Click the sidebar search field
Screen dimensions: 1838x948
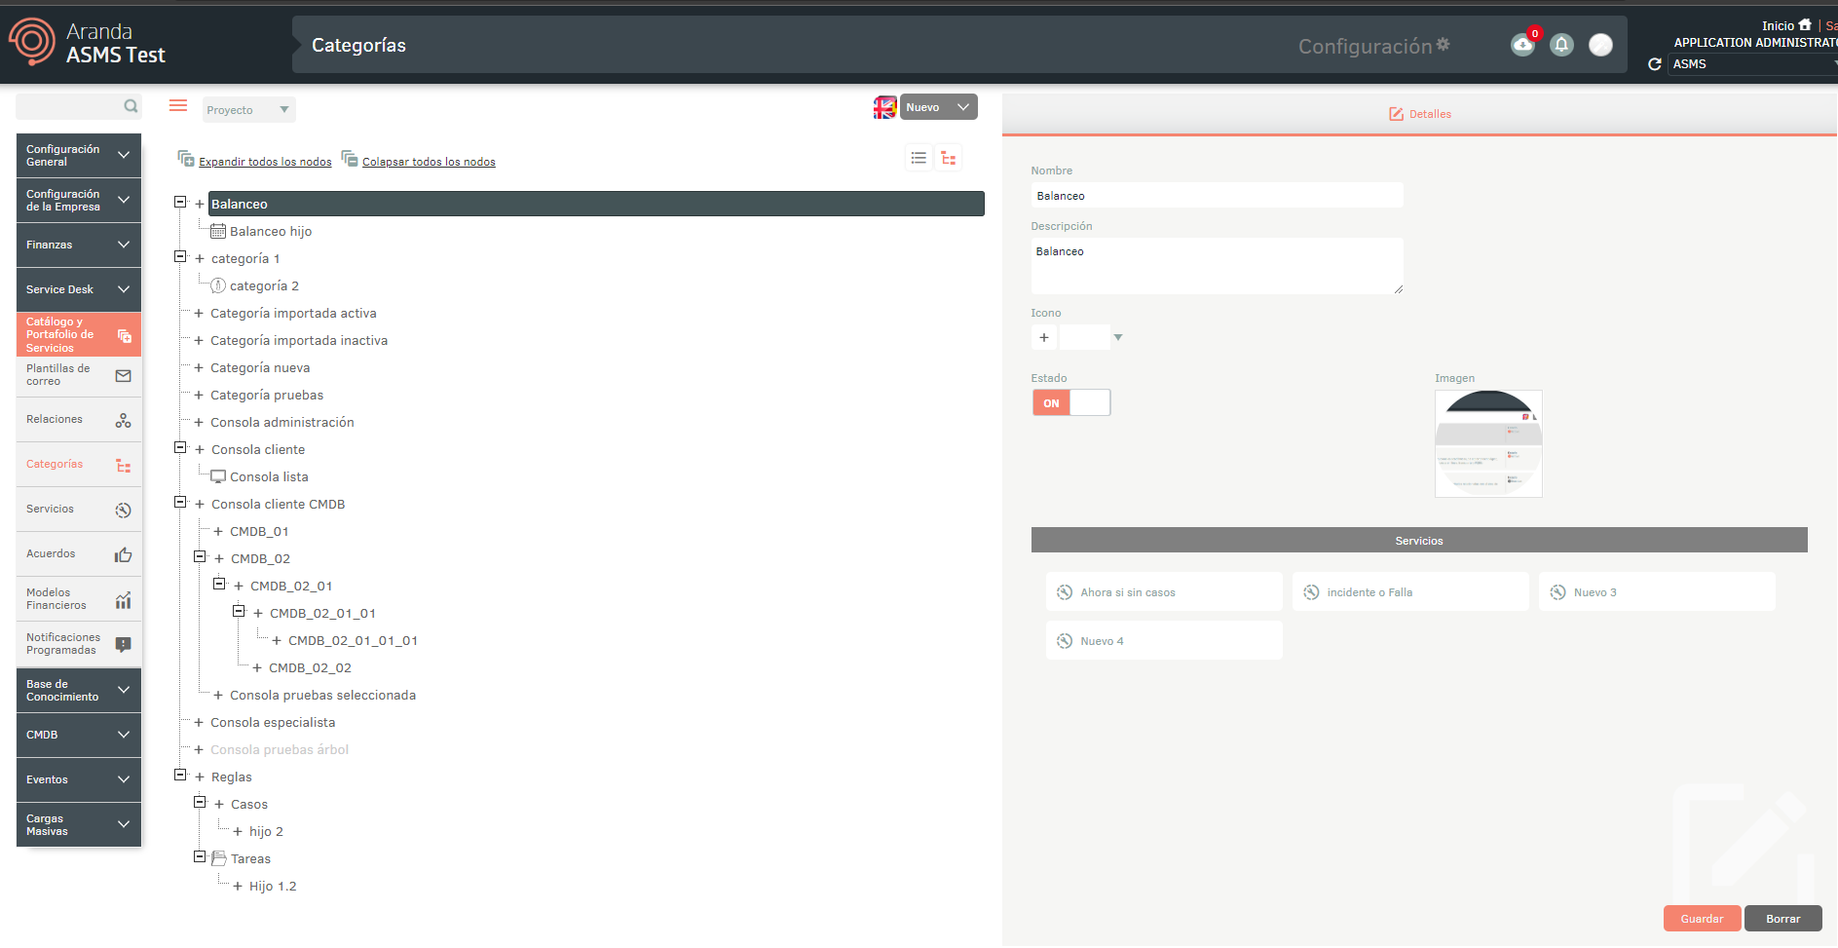pyautogui.click(x=79, y=106)
